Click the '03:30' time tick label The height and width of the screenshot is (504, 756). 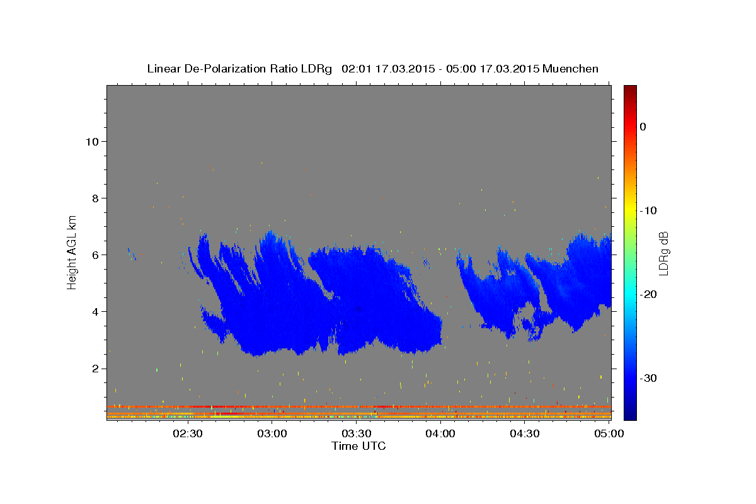pyautogui.click(x=356, y=433)
